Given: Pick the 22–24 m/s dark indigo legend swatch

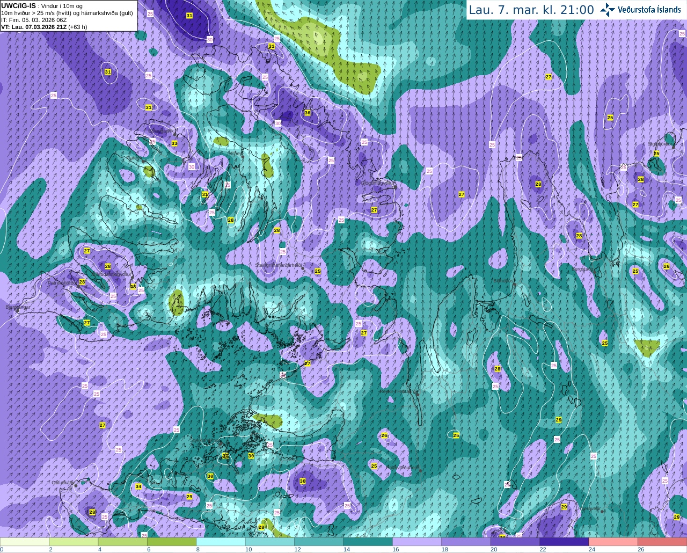Looking at the screenshot, I should coord(565,542).
